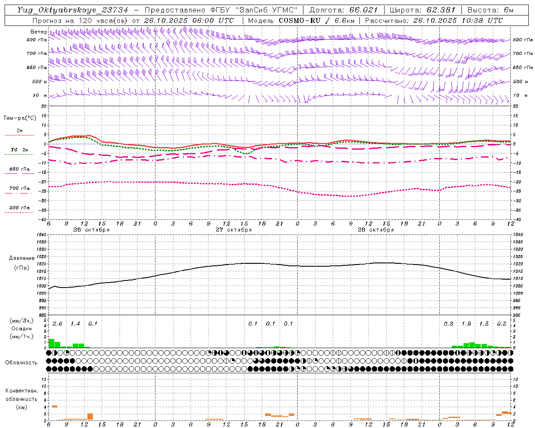Click the 0.2 precipitation total value
Image resolution: width=535 pixels, height=428 pixels.
click(x=502, y=324)
